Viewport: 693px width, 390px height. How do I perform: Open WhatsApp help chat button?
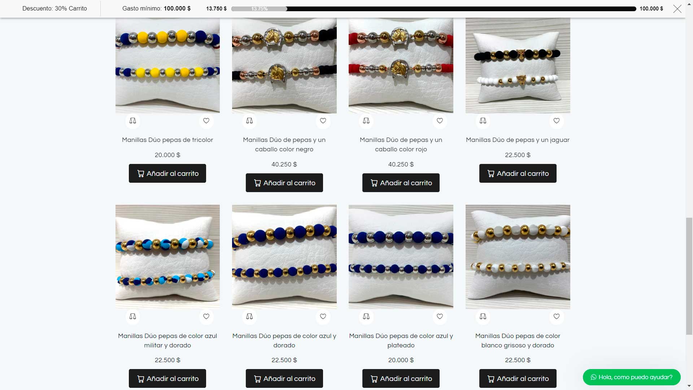(632, 377)
